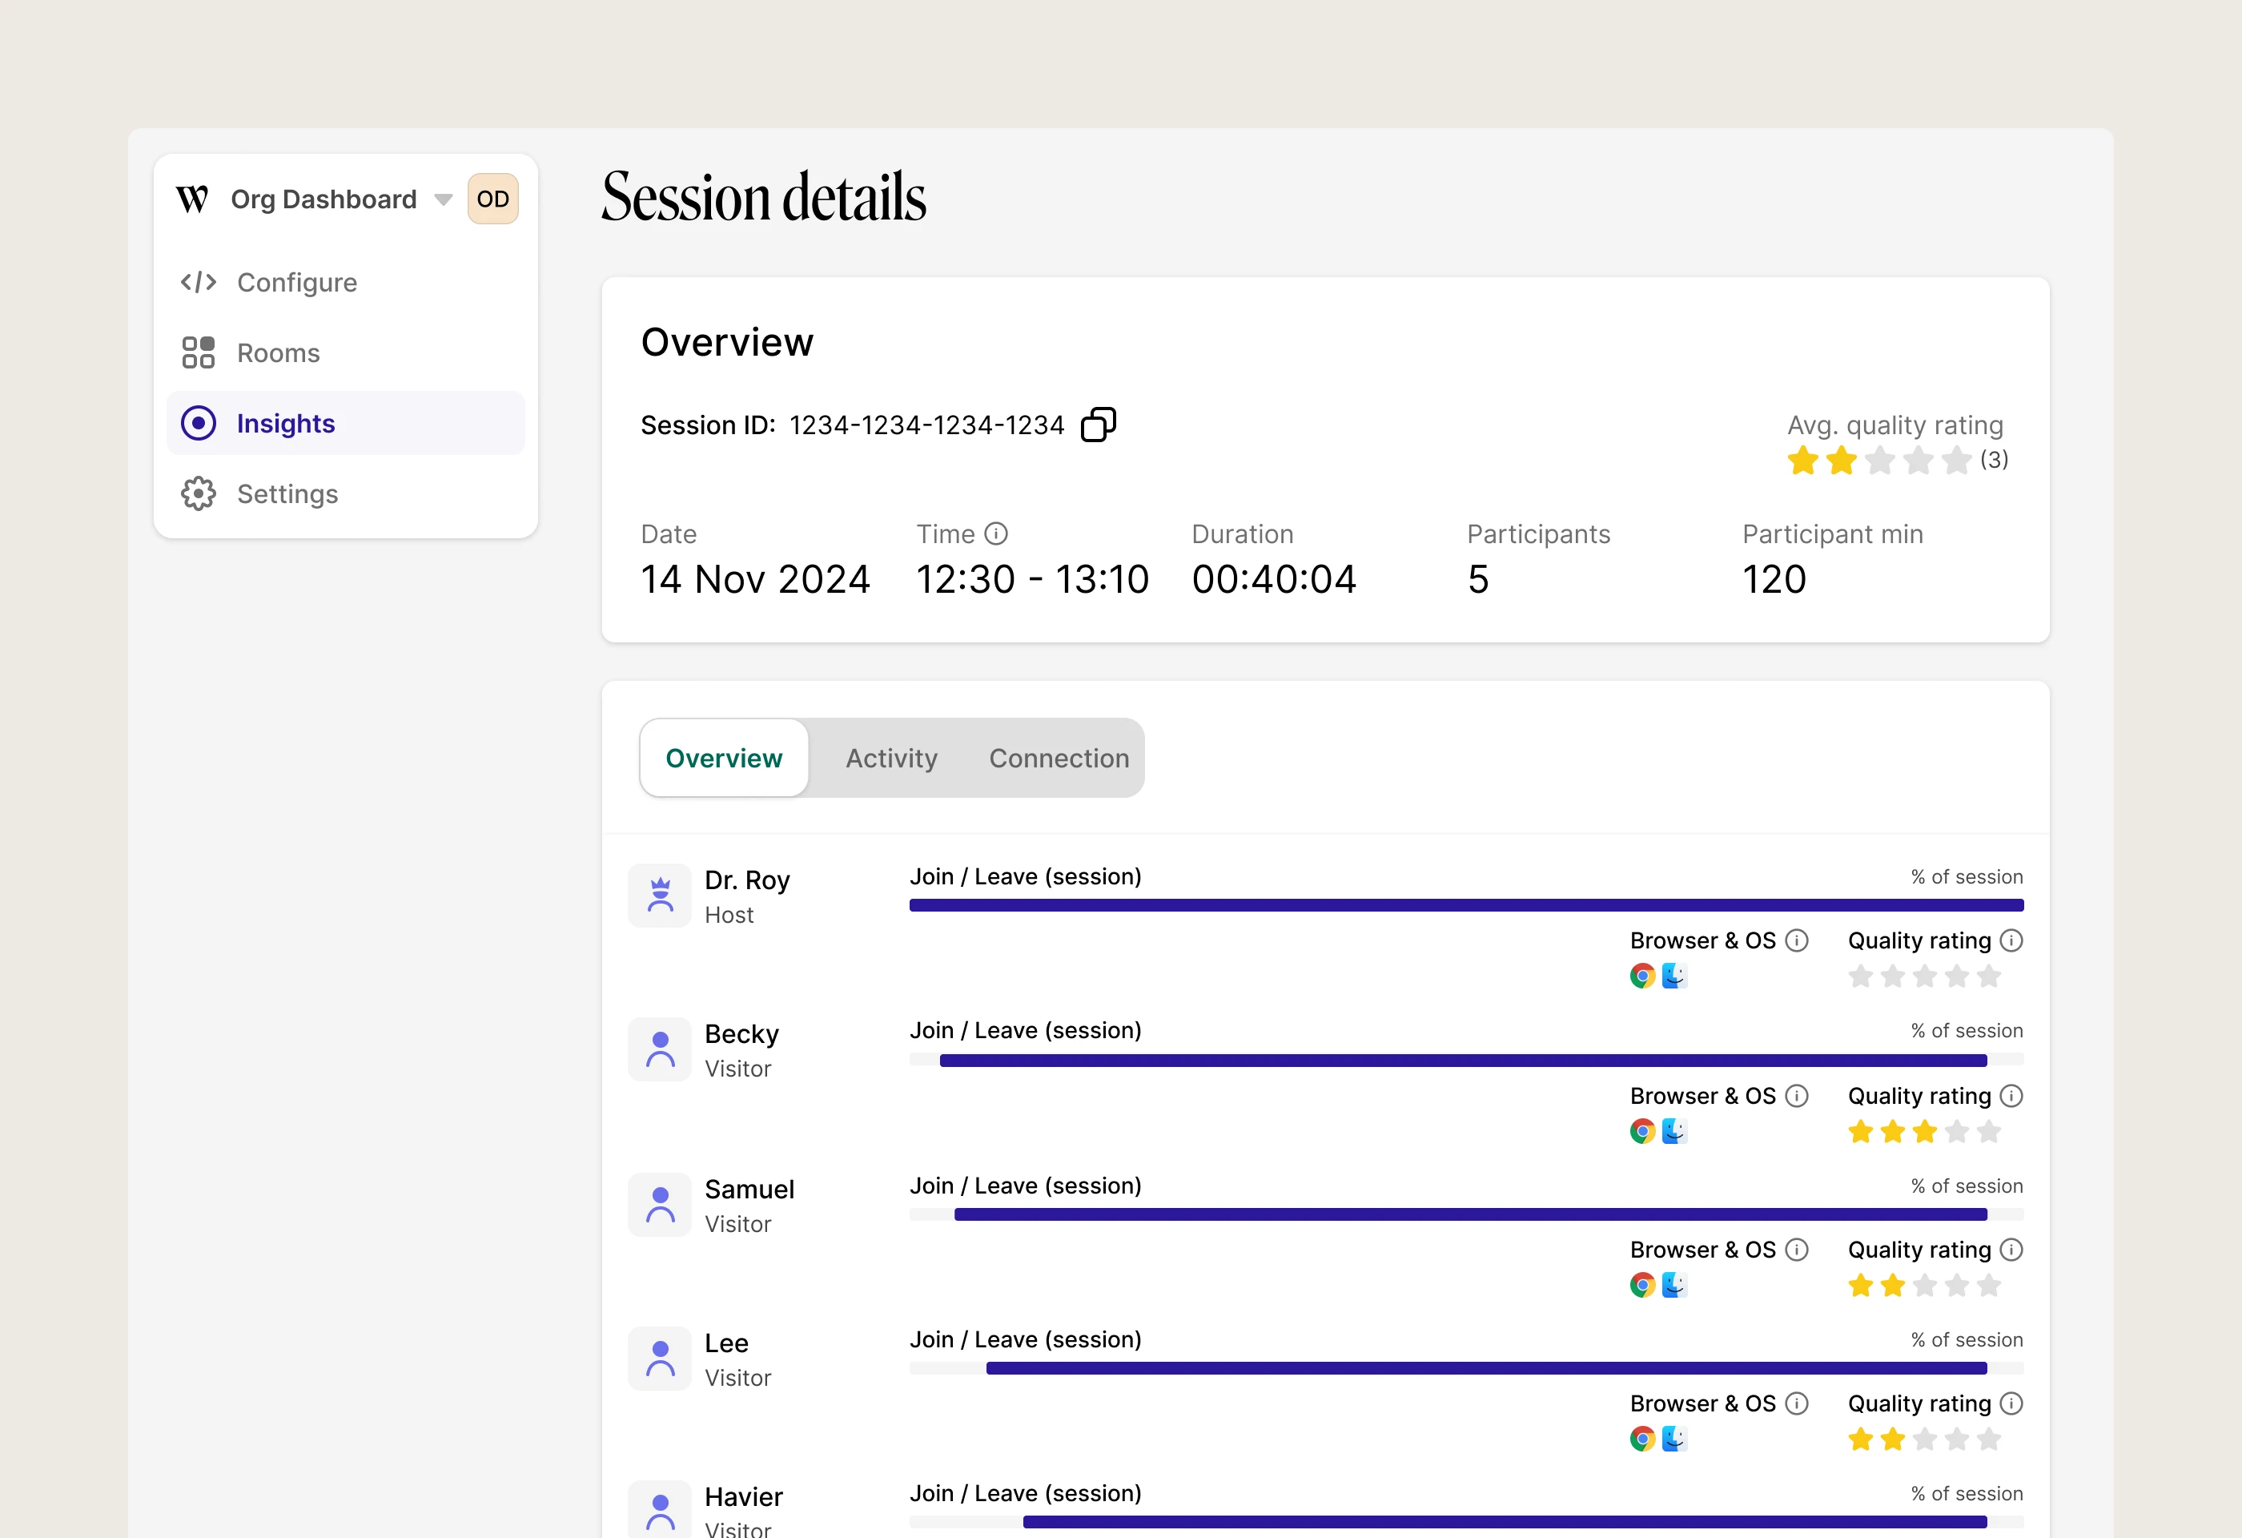The image size is (2242, 1538).
Task: Switch to the Connection tab
Action: [x=1059, y=759]
